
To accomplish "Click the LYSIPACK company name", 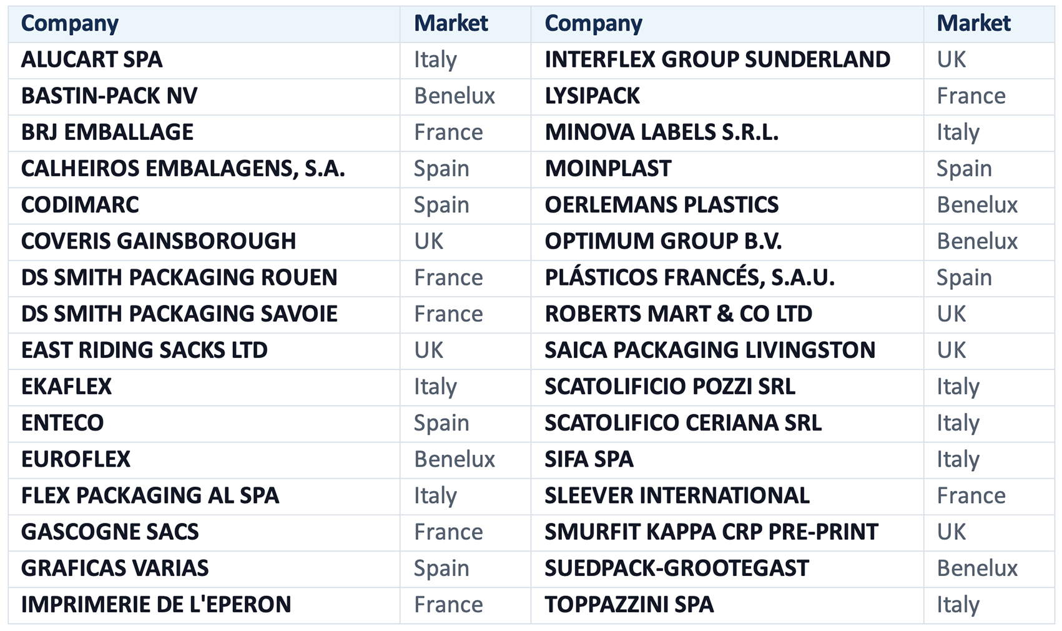I will (592, 96).
